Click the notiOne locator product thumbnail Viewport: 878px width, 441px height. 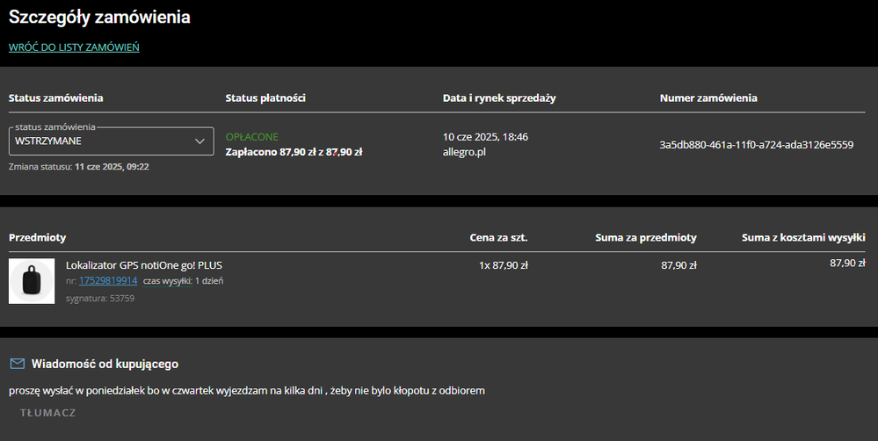pos(32,281)
